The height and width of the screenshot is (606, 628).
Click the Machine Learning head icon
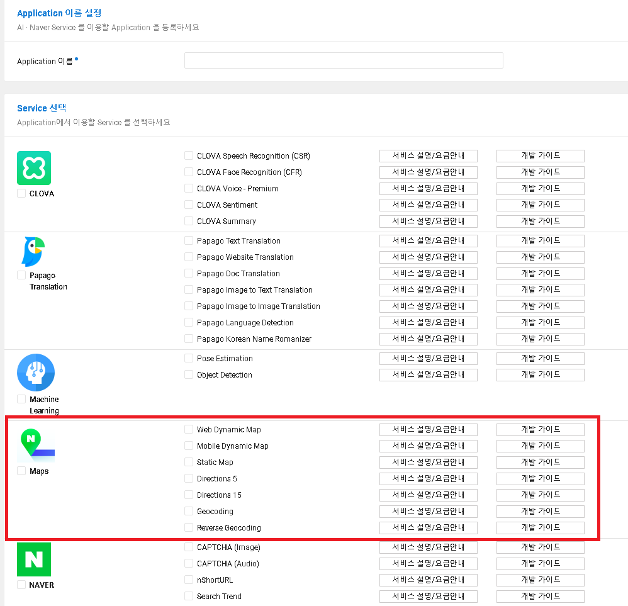pyautogui.click(x=36, y=373)
